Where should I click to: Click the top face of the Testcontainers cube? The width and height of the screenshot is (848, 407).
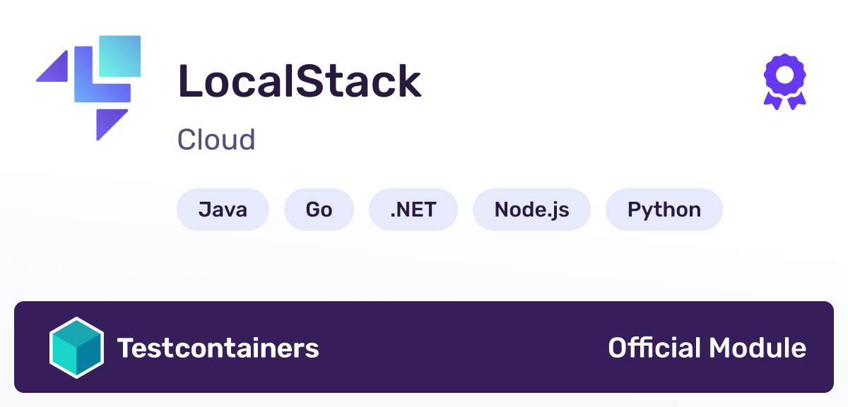[76, 334]
